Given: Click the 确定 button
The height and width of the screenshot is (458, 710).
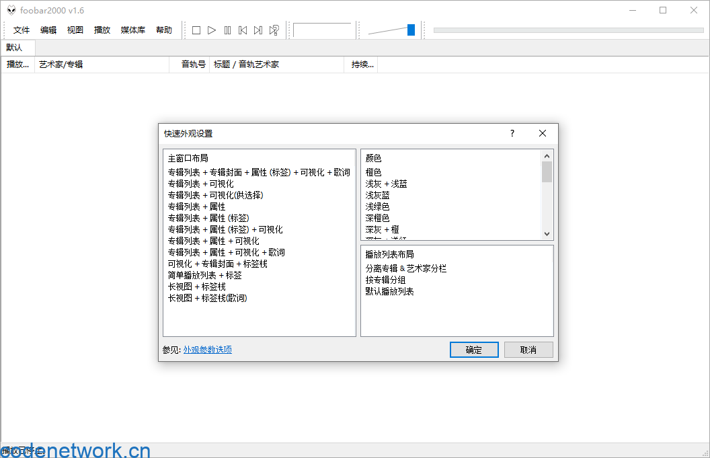Looking at the screenshot, I should point(474,350).
